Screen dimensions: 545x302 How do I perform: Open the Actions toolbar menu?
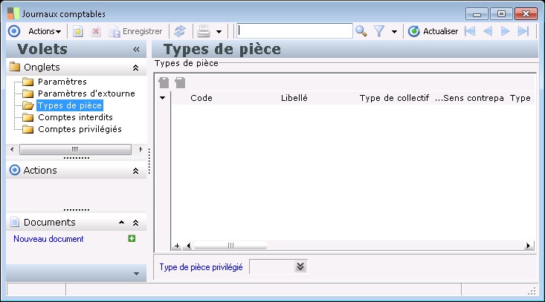(x=45, y=31)
